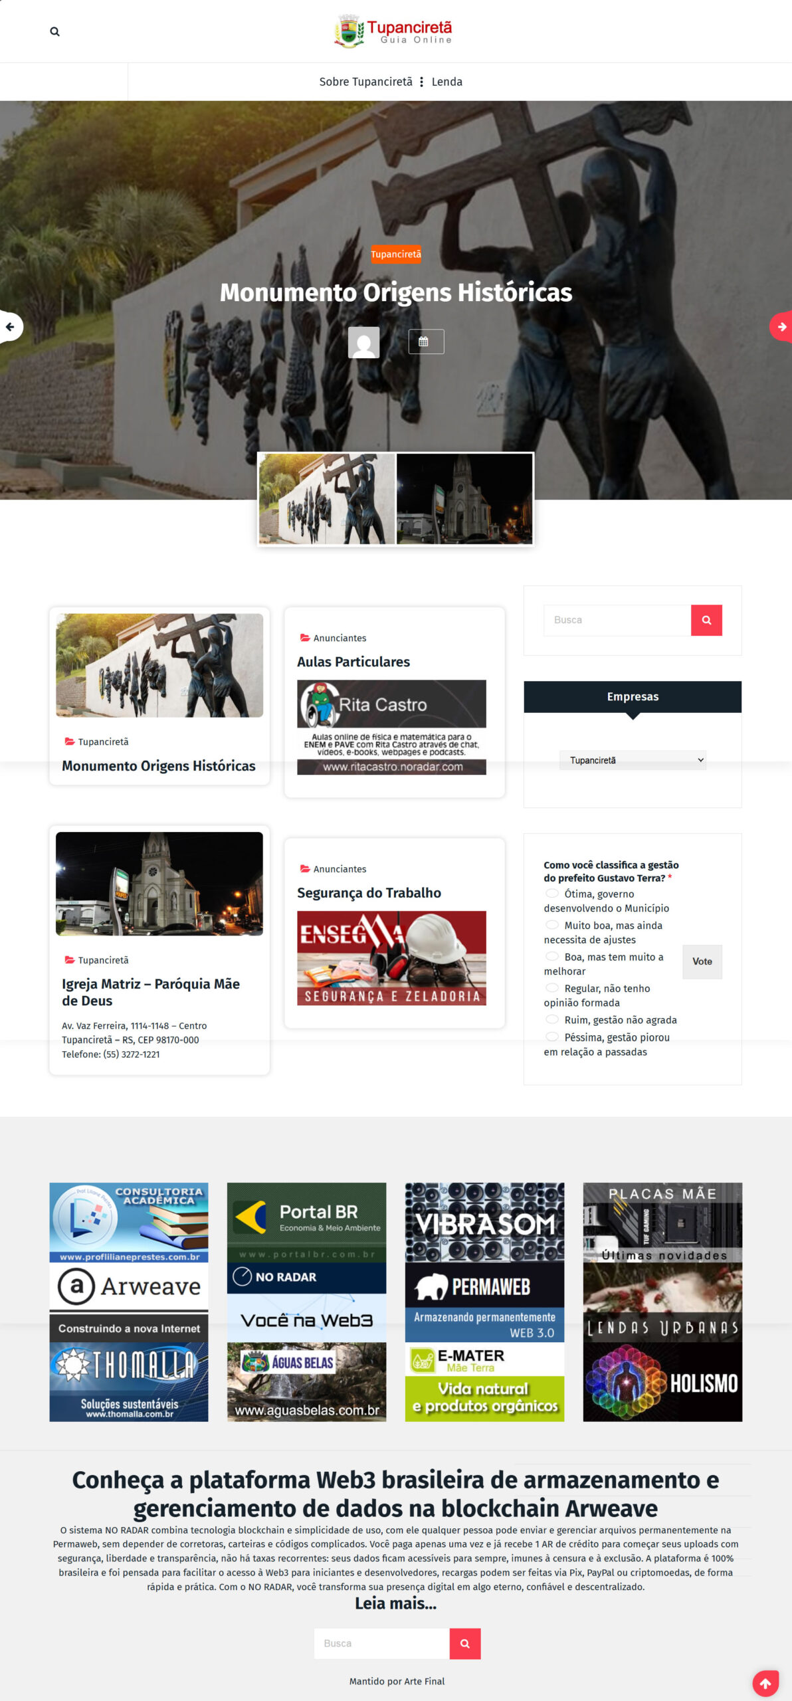Click the author avatar icon in hero

pos(363,342)
